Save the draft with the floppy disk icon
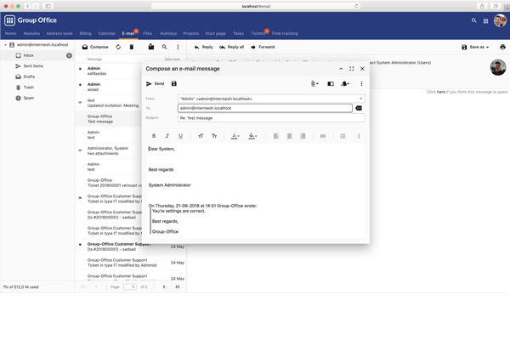This screenshot has height=340, width=510. pos(174,84)
